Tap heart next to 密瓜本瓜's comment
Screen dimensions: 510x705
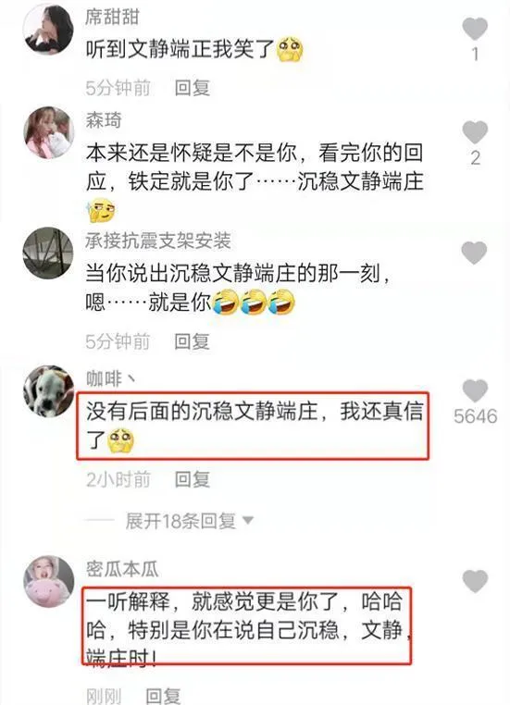click(x=475, y=581)
